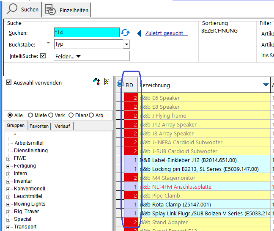Click the grid select-all icon left of FID header

[120, 84]
